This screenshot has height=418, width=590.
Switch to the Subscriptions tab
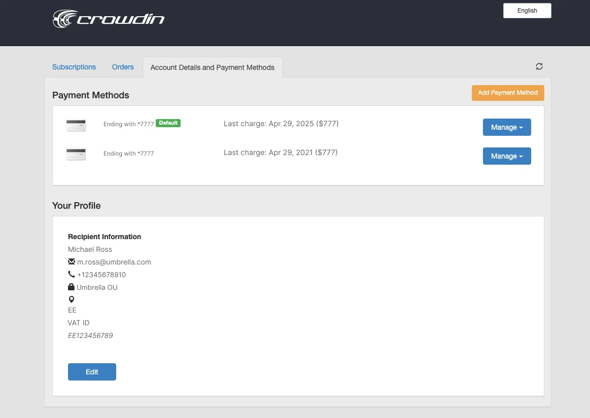[74, 67]
